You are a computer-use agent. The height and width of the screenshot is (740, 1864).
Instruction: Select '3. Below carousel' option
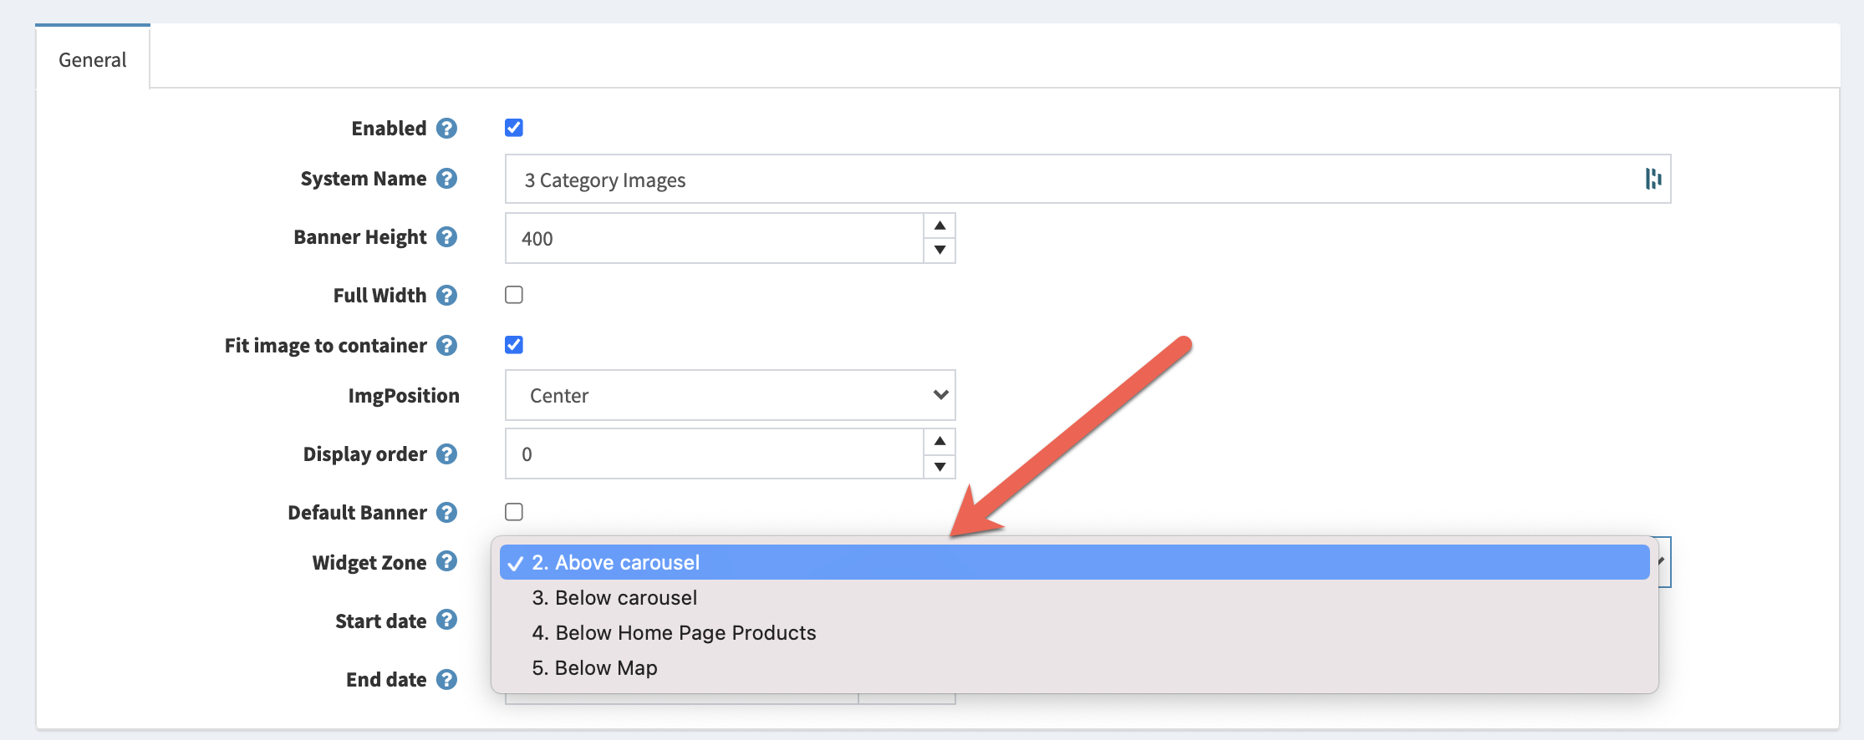click(x=614, y=598)
